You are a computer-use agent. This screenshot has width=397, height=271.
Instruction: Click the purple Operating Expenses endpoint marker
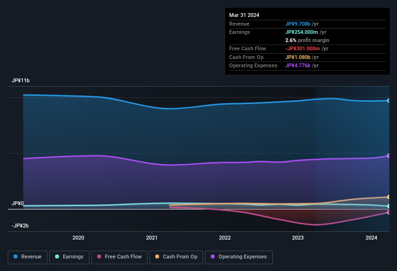[388, 155]
